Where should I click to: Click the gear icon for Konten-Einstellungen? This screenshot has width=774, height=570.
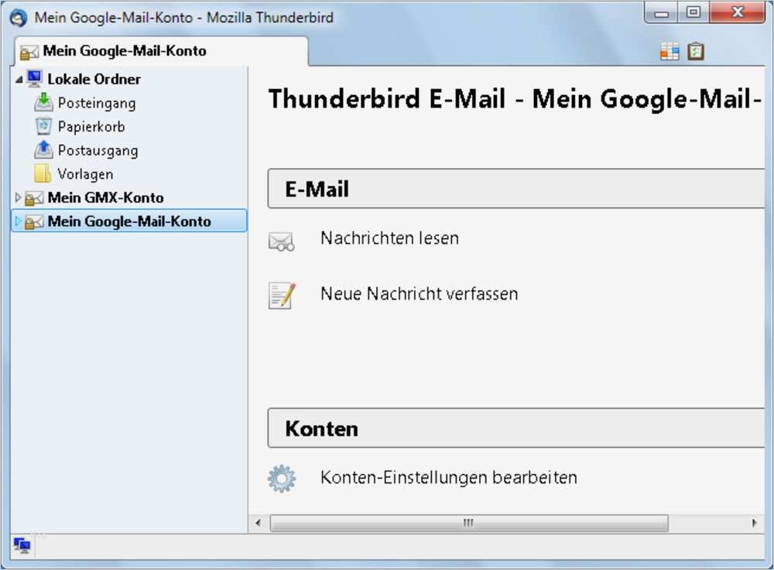click(x=282, y=479)
